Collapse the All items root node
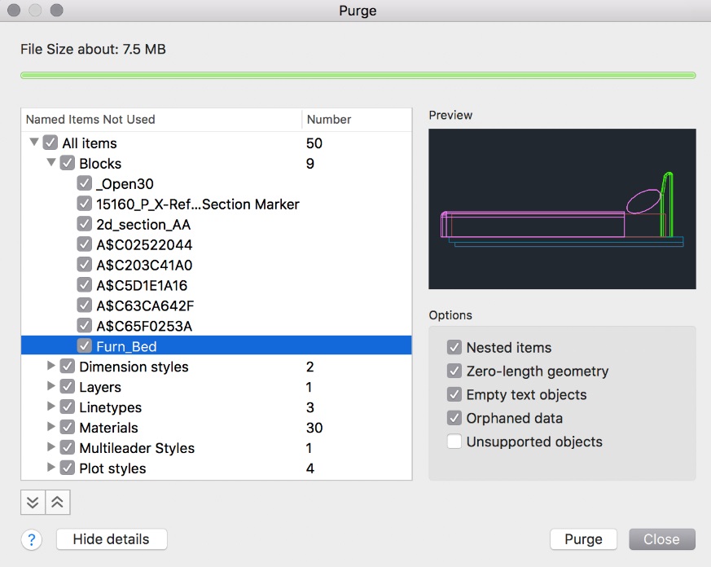This screenshot has width=711, height=567. [34, 143]
